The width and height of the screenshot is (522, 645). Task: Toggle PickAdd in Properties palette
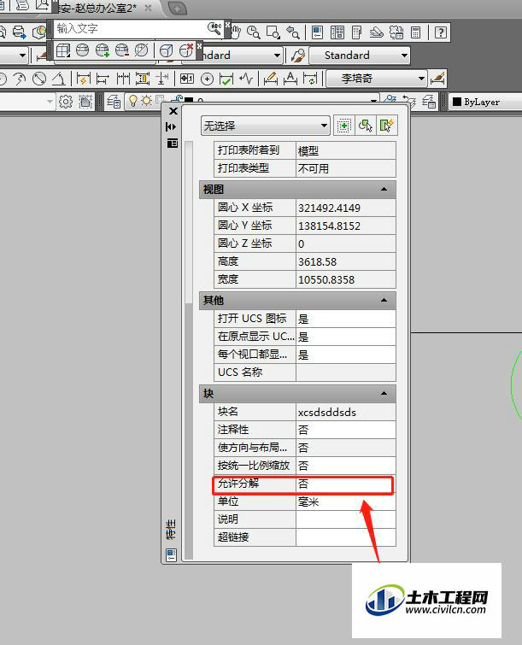[x=344, y=126]
